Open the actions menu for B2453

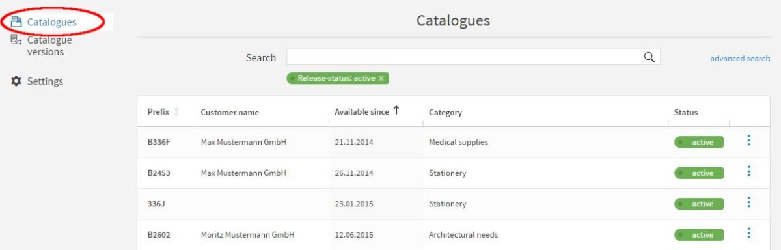[749, 171]
